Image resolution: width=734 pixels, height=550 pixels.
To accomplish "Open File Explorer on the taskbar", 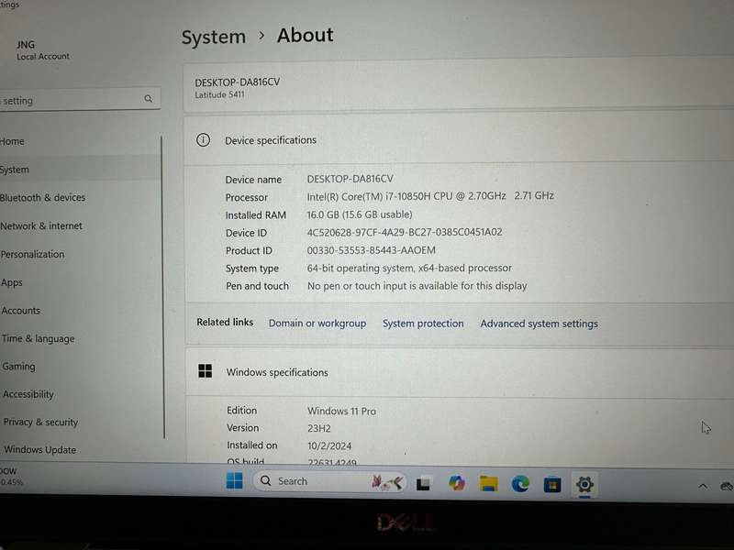I will point(489,484).
